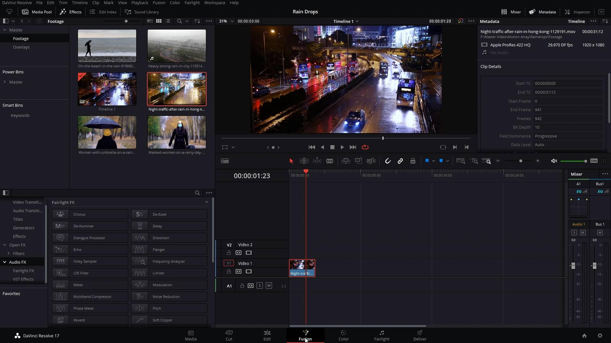This screenshot has height=343, width=611.
Task: Switch to the Color page
Action: coord(343,336)
